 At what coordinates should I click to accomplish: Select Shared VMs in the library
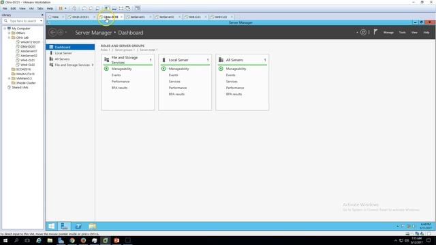tap(20, 87)
